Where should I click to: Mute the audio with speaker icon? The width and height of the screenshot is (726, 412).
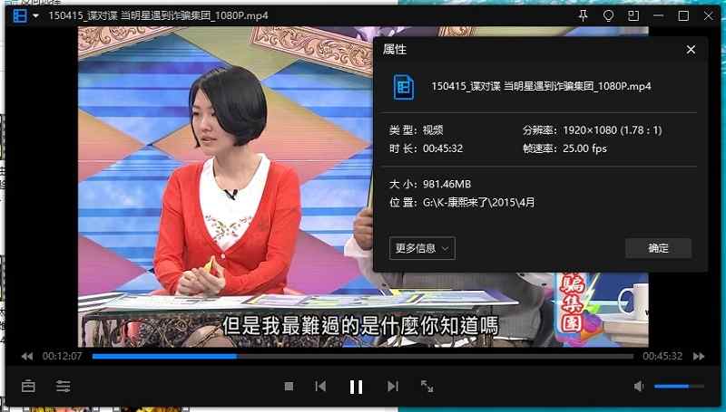click(639, 387)
